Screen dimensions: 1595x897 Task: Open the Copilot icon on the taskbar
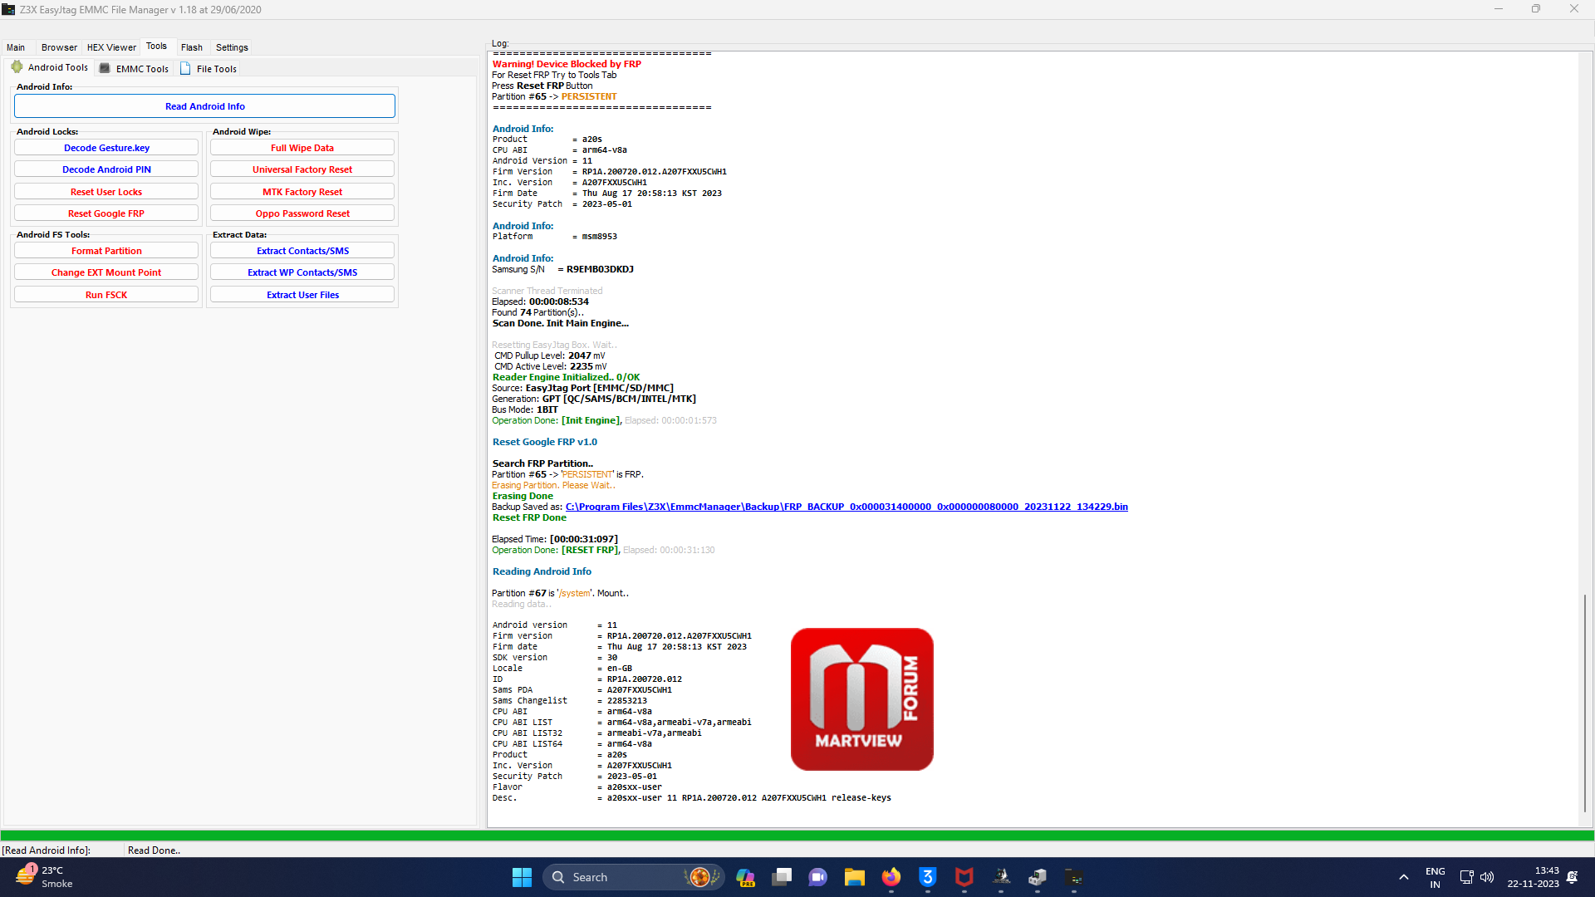745,877
